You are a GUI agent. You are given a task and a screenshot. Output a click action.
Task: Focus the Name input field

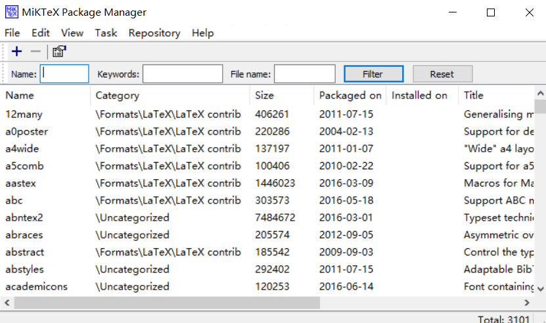click(x=64, y=74)
